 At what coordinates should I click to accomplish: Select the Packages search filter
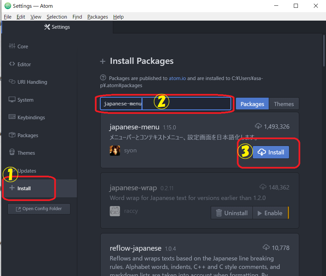click(252, 104)
